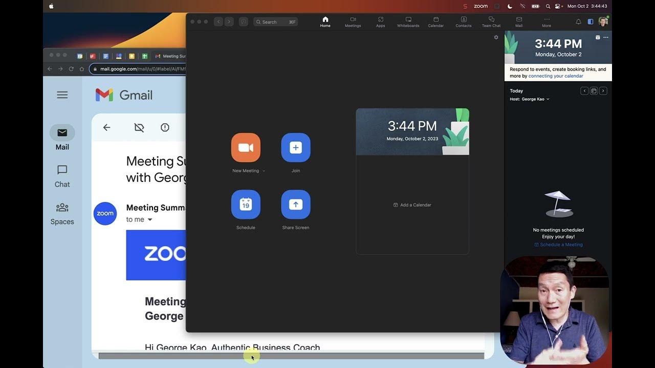Open the pinned Google Docs tab
The width and height of the screenshot is (655, 368).
click(105, 56)
